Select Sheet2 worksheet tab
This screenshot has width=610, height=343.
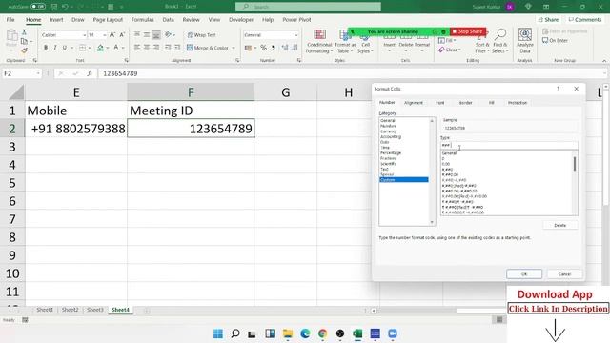(x=70, y=310)
